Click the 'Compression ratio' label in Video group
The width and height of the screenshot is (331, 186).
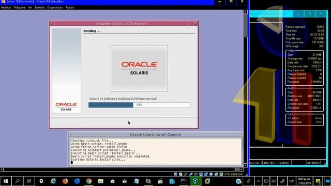298,66
